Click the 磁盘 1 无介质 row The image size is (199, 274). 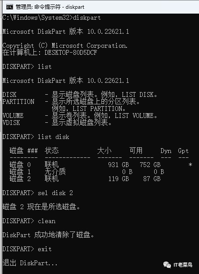coord(87,171)
